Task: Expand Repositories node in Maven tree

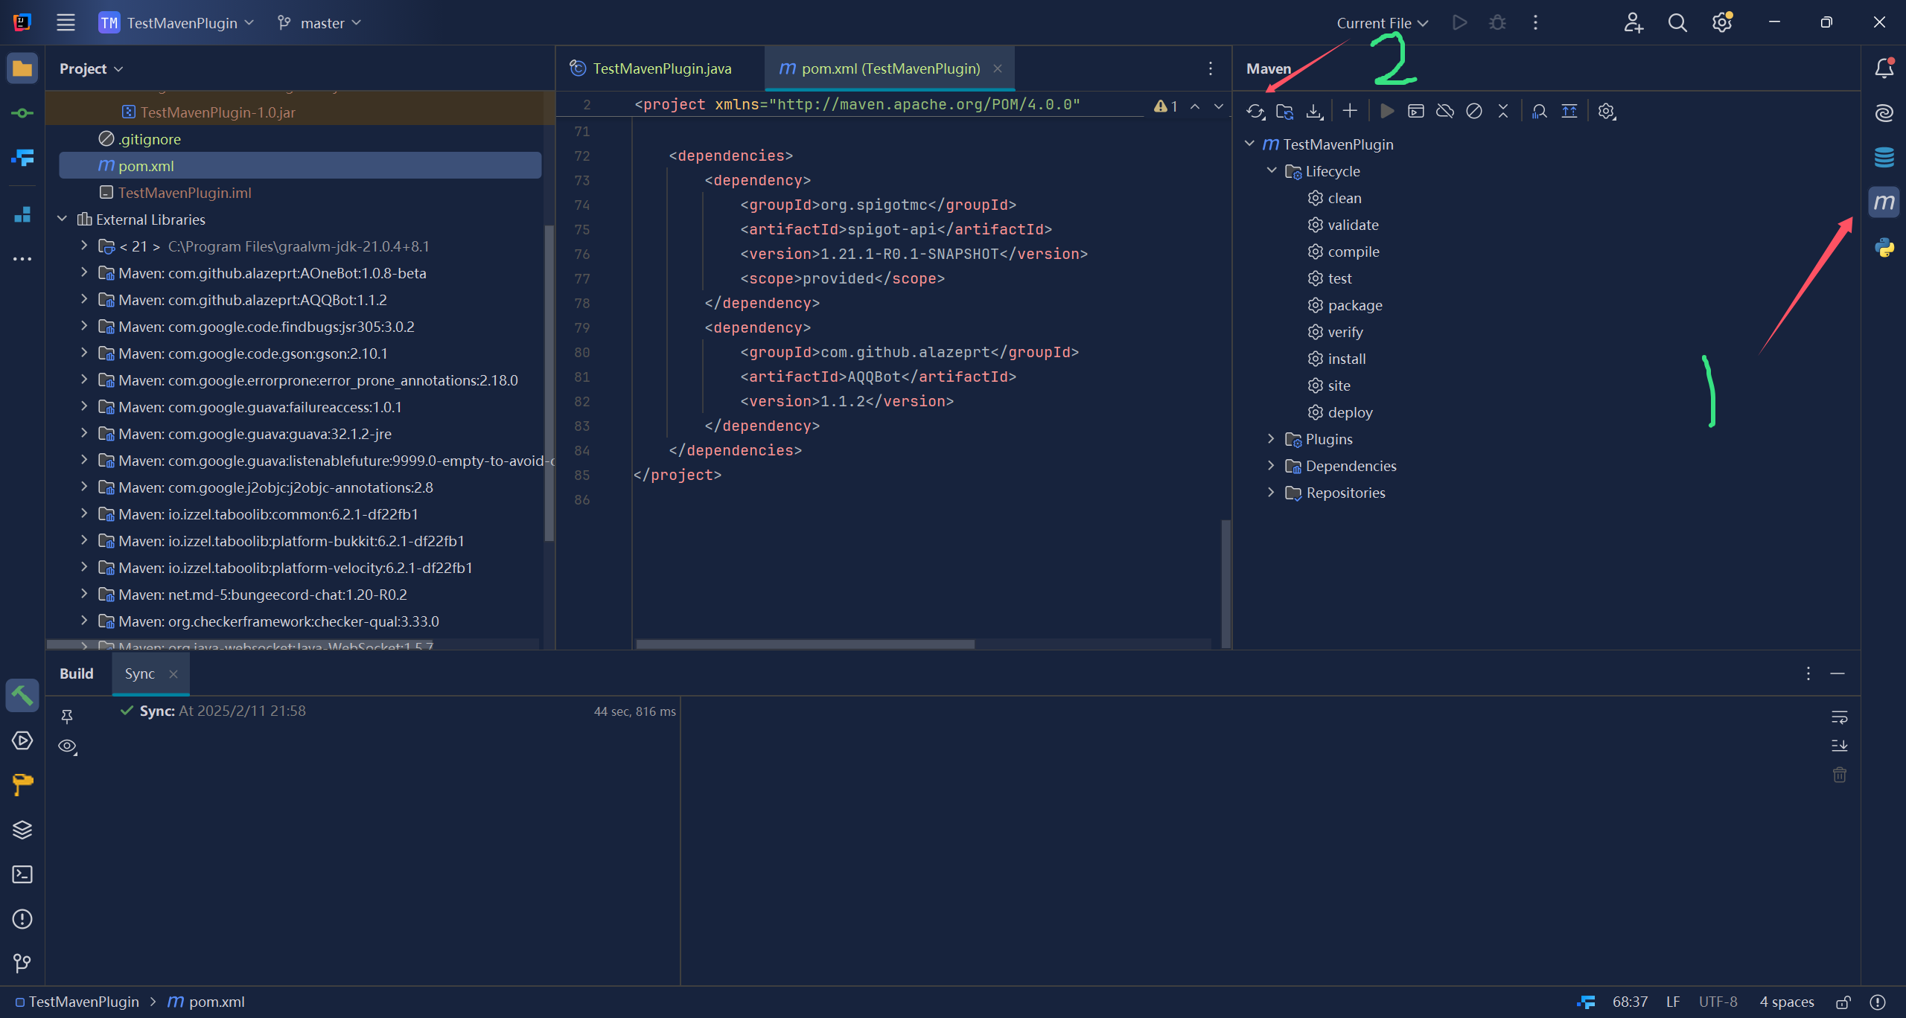Action: [x=1272, y=493]
